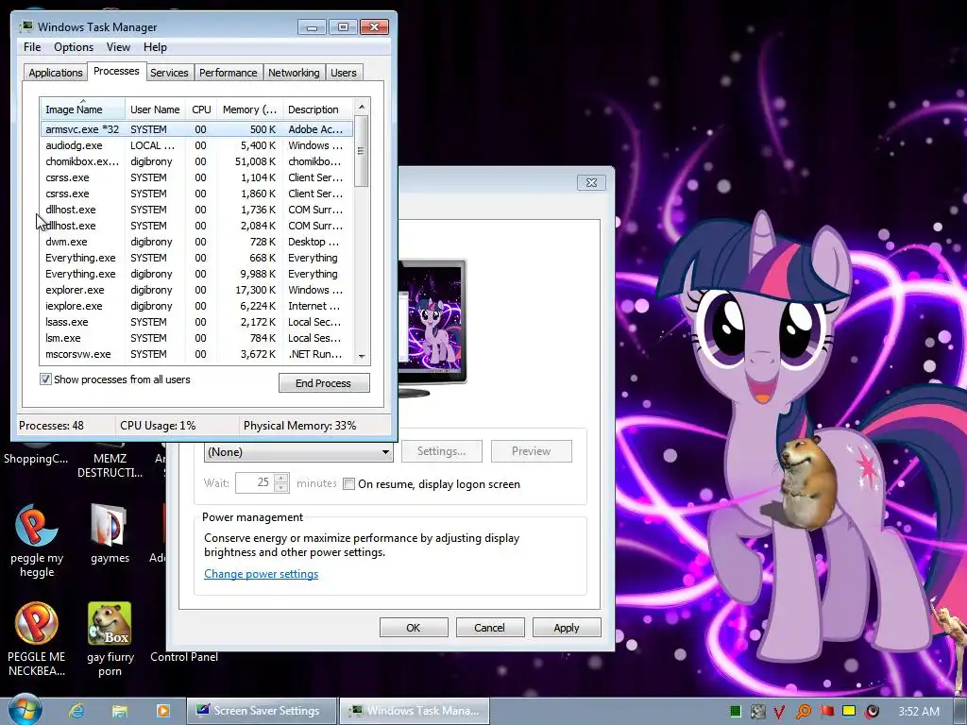Toggle Show processes from all users
This screenshot has width=967, height=725.
coord(45,379)
